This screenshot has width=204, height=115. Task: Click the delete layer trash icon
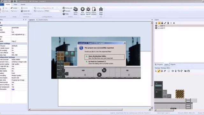(x=168, y=23)
